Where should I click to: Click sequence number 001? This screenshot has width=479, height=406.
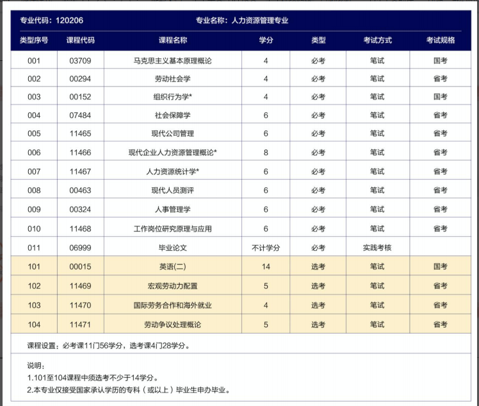click(34, 61)
